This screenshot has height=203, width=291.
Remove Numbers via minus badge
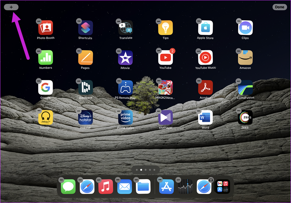click(x=38, y=51)
